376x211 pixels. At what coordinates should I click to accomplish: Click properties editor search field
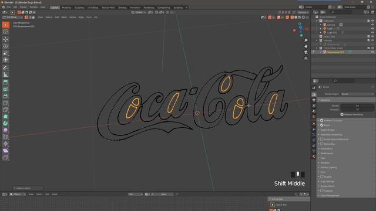point(343,81)
